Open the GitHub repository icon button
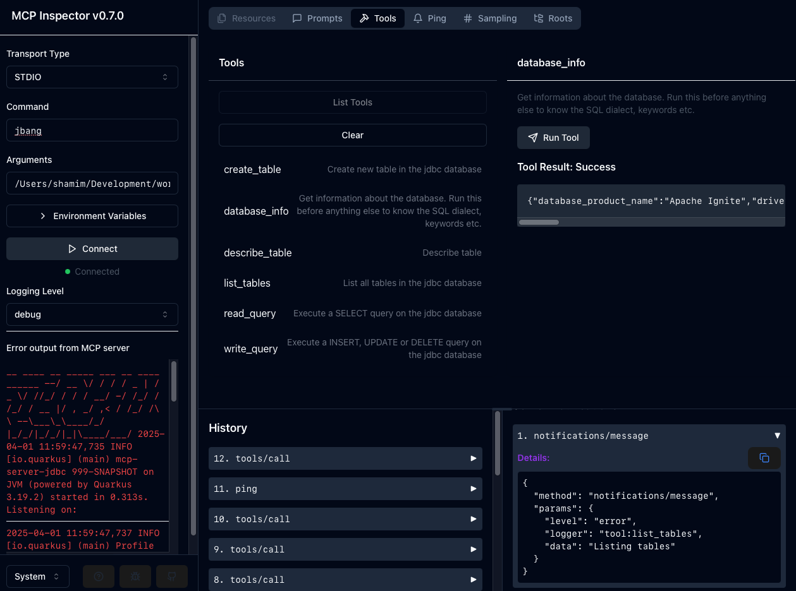The height and width of the screenshot is (591, 796). pos(172,576)
